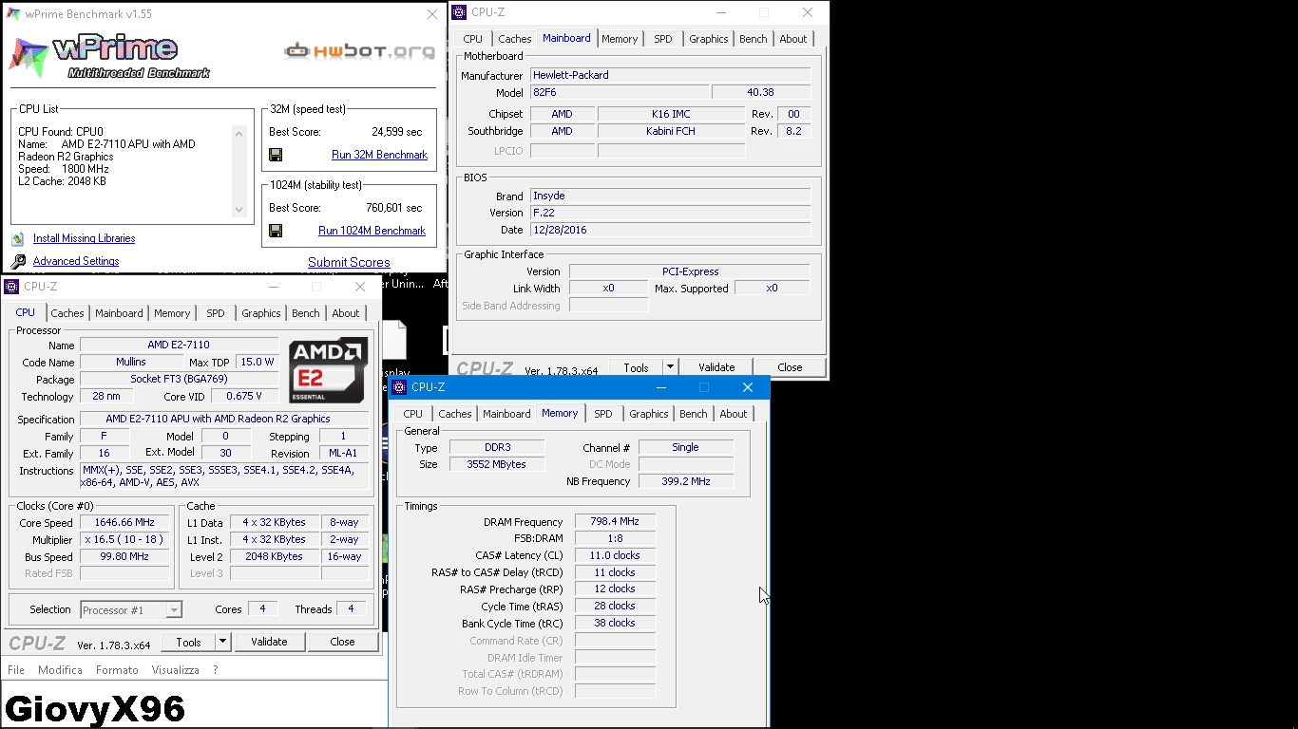This screenshot has width=1298, height=729.
Task: Click wPrime Benchmark title bar icon
Action: point(12,14)
